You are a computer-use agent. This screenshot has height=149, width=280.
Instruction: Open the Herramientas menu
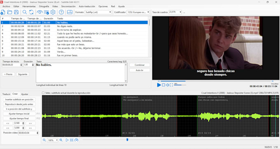pos(29,7)
